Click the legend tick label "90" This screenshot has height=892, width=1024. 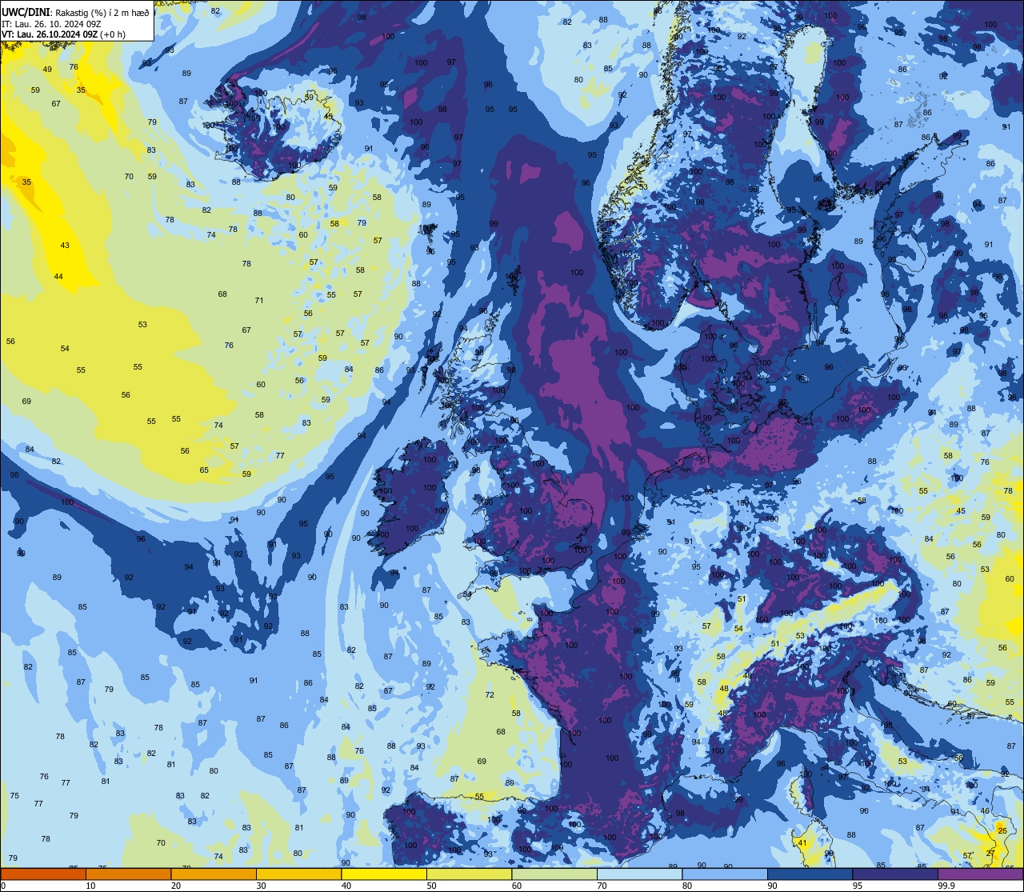coord(772,885)
